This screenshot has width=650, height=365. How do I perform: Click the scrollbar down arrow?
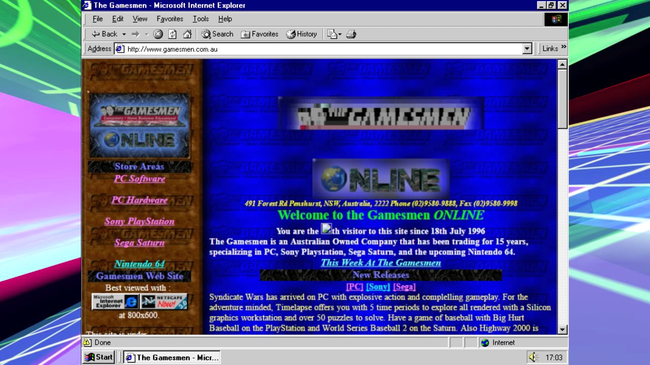click(562, 329)
